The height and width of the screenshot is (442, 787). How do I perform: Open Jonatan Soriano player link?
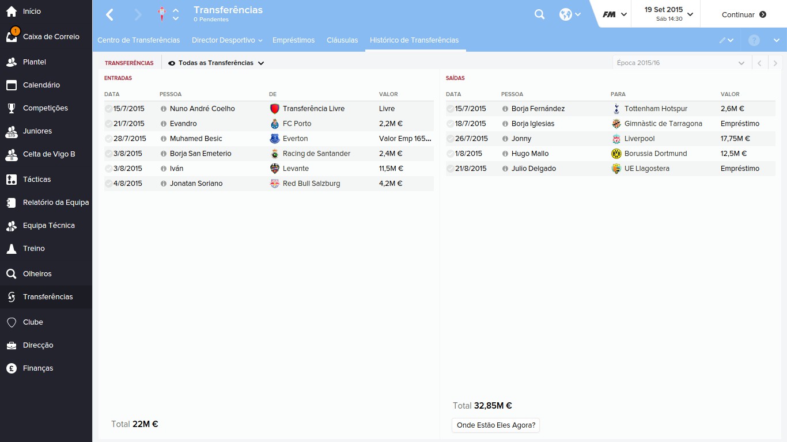pos(196,184)
